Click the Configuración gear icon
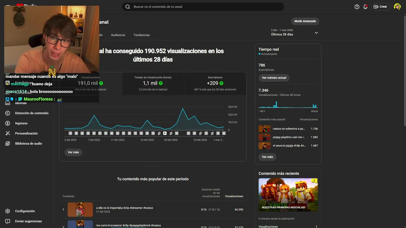 [x=8, y=211]
